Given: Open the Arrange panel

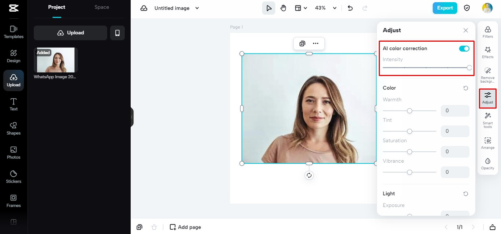Looking at the screenshot, I should 488,143.
